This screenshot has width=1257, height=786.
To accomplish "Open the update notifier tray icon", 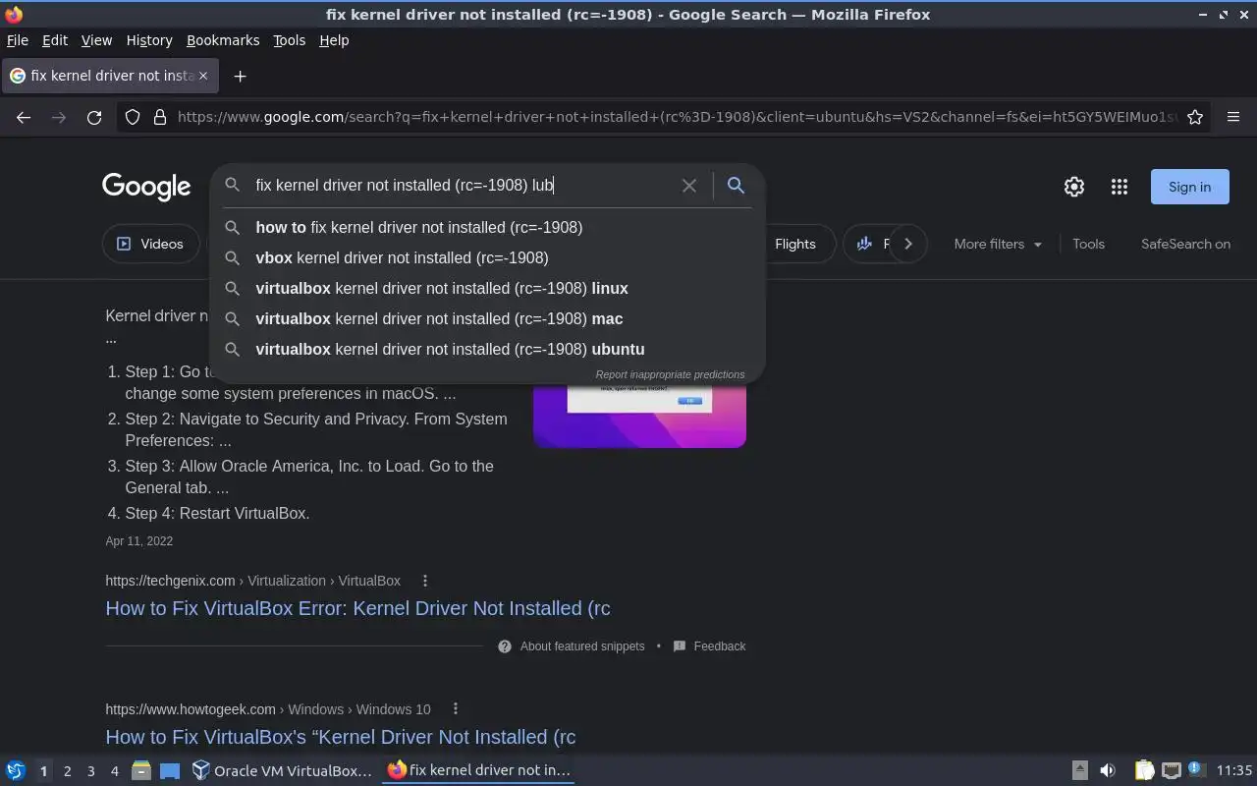I will click(x=1196, y=770).
